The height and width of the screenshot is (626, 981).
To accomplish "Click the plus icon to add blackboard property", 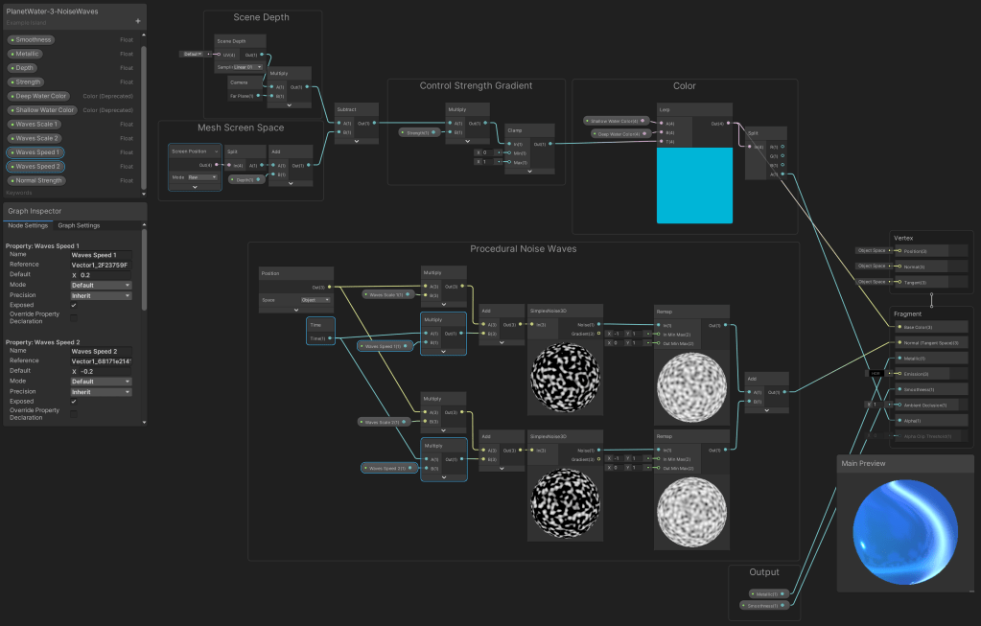I will click(137, 20).
